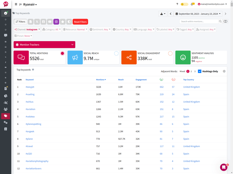The image size is (233, 174).
Task: Open the date range picker
Action: [x=198, y=14]
